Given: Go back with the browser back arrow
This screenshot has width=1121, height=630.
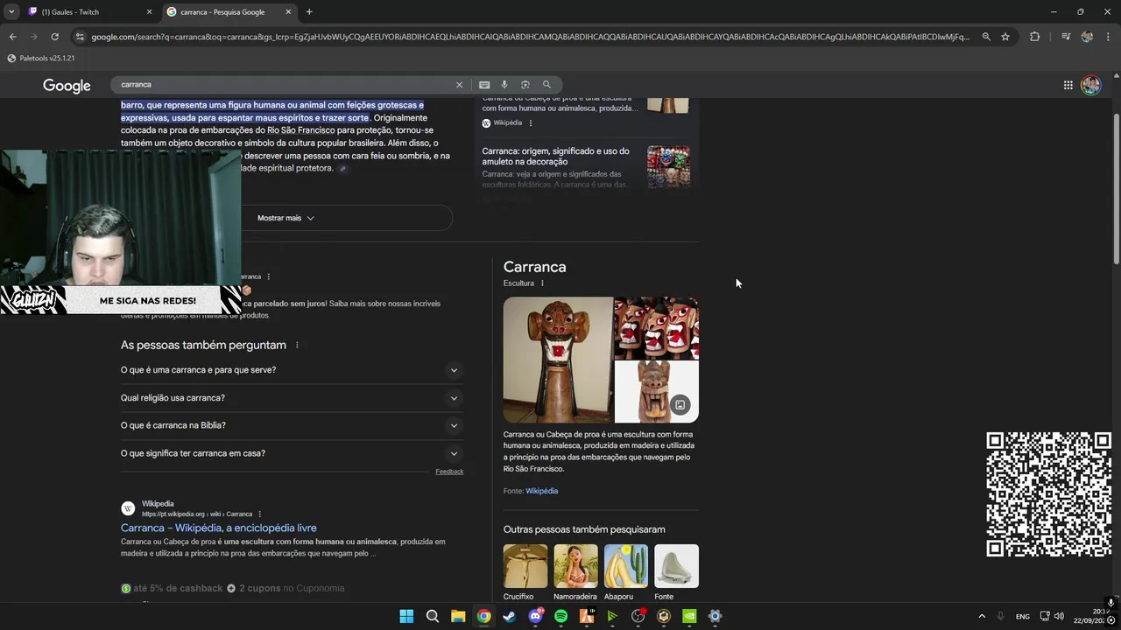Looking at the screenshot, I should click(12, 37).
